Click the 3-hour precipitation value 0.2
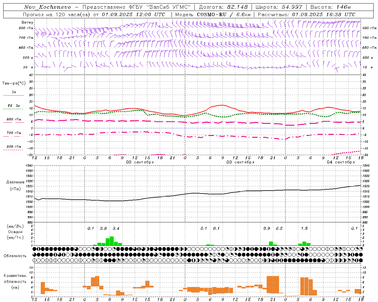 coord(279,229)
